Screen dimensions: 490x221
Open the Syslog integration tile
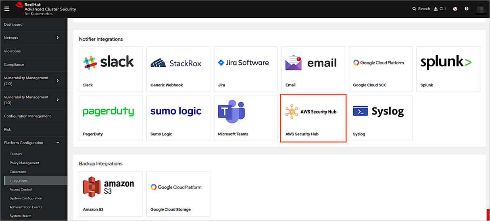click(x=381, y=118)
